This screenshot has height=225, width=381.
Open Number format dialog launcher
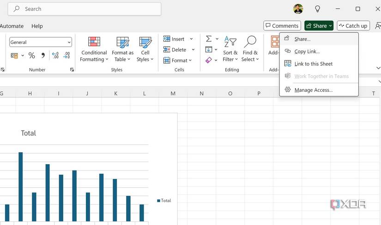click(x=72, y=70)
